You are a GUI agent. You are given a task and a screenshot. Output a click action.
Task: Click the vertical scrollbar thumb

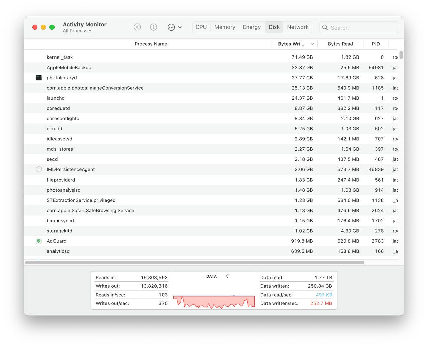coord(401,55)
